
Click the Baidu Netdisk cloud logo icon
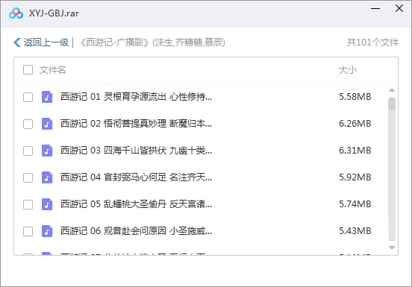point(16,13)
